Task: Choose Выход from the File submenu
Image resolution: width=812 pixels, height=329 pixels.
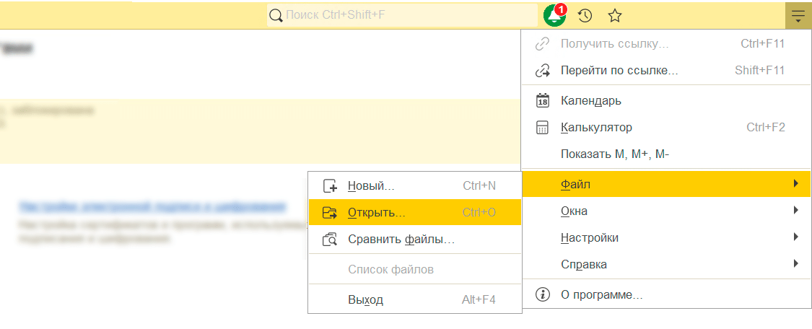Action: point(365,300)
